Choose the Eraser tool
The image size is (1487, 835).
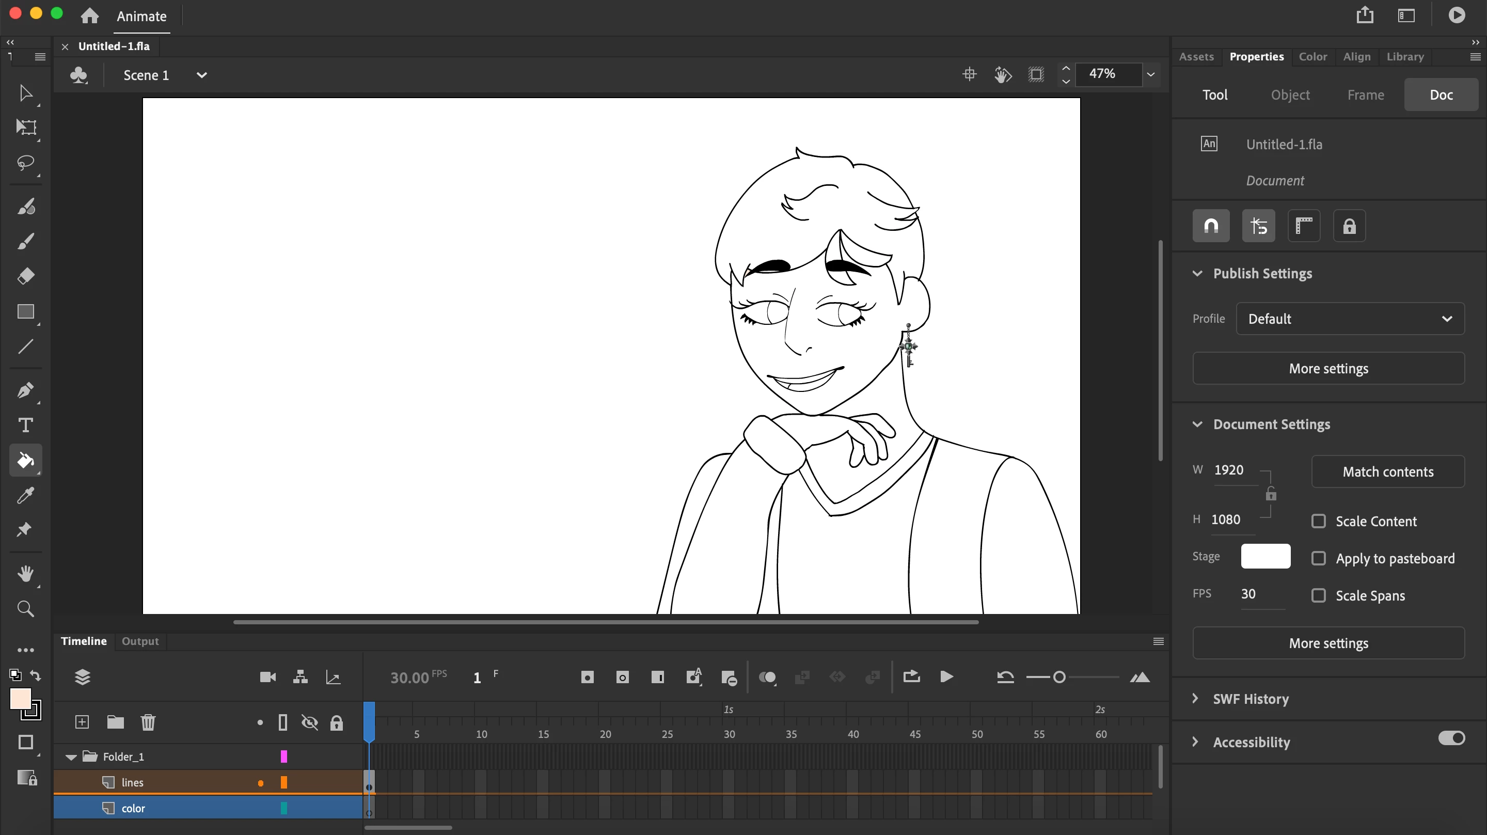point(25,276)
